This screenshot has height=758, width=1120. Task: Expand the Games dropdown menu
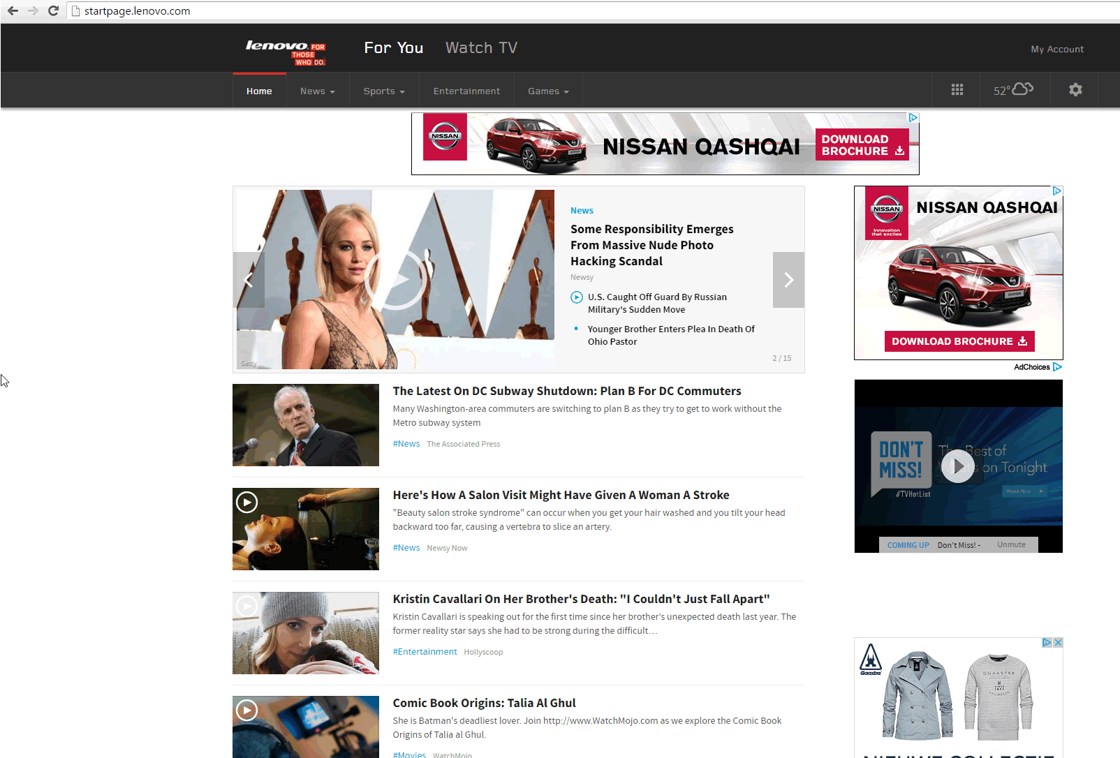(x=548, y=91)
